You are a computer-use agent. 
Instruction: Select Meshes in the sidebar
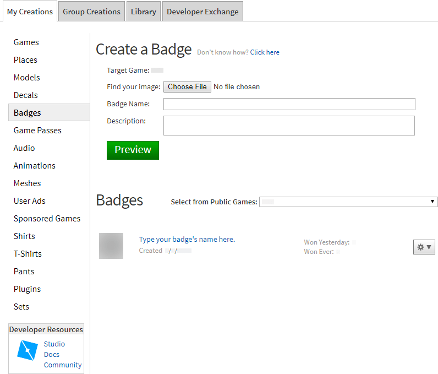point(28,183)
